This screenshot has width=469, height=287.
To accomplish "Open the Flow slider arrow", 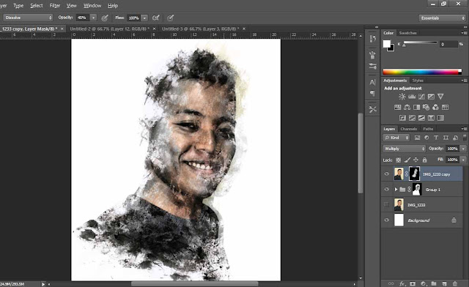I will [x=144, y=18].
